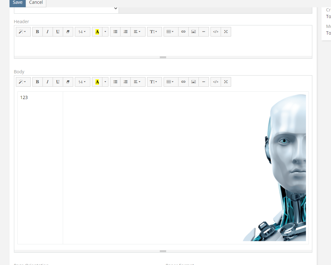Create ordered list in Header editor
Screen dimensions: 331x265
(126, 32)
